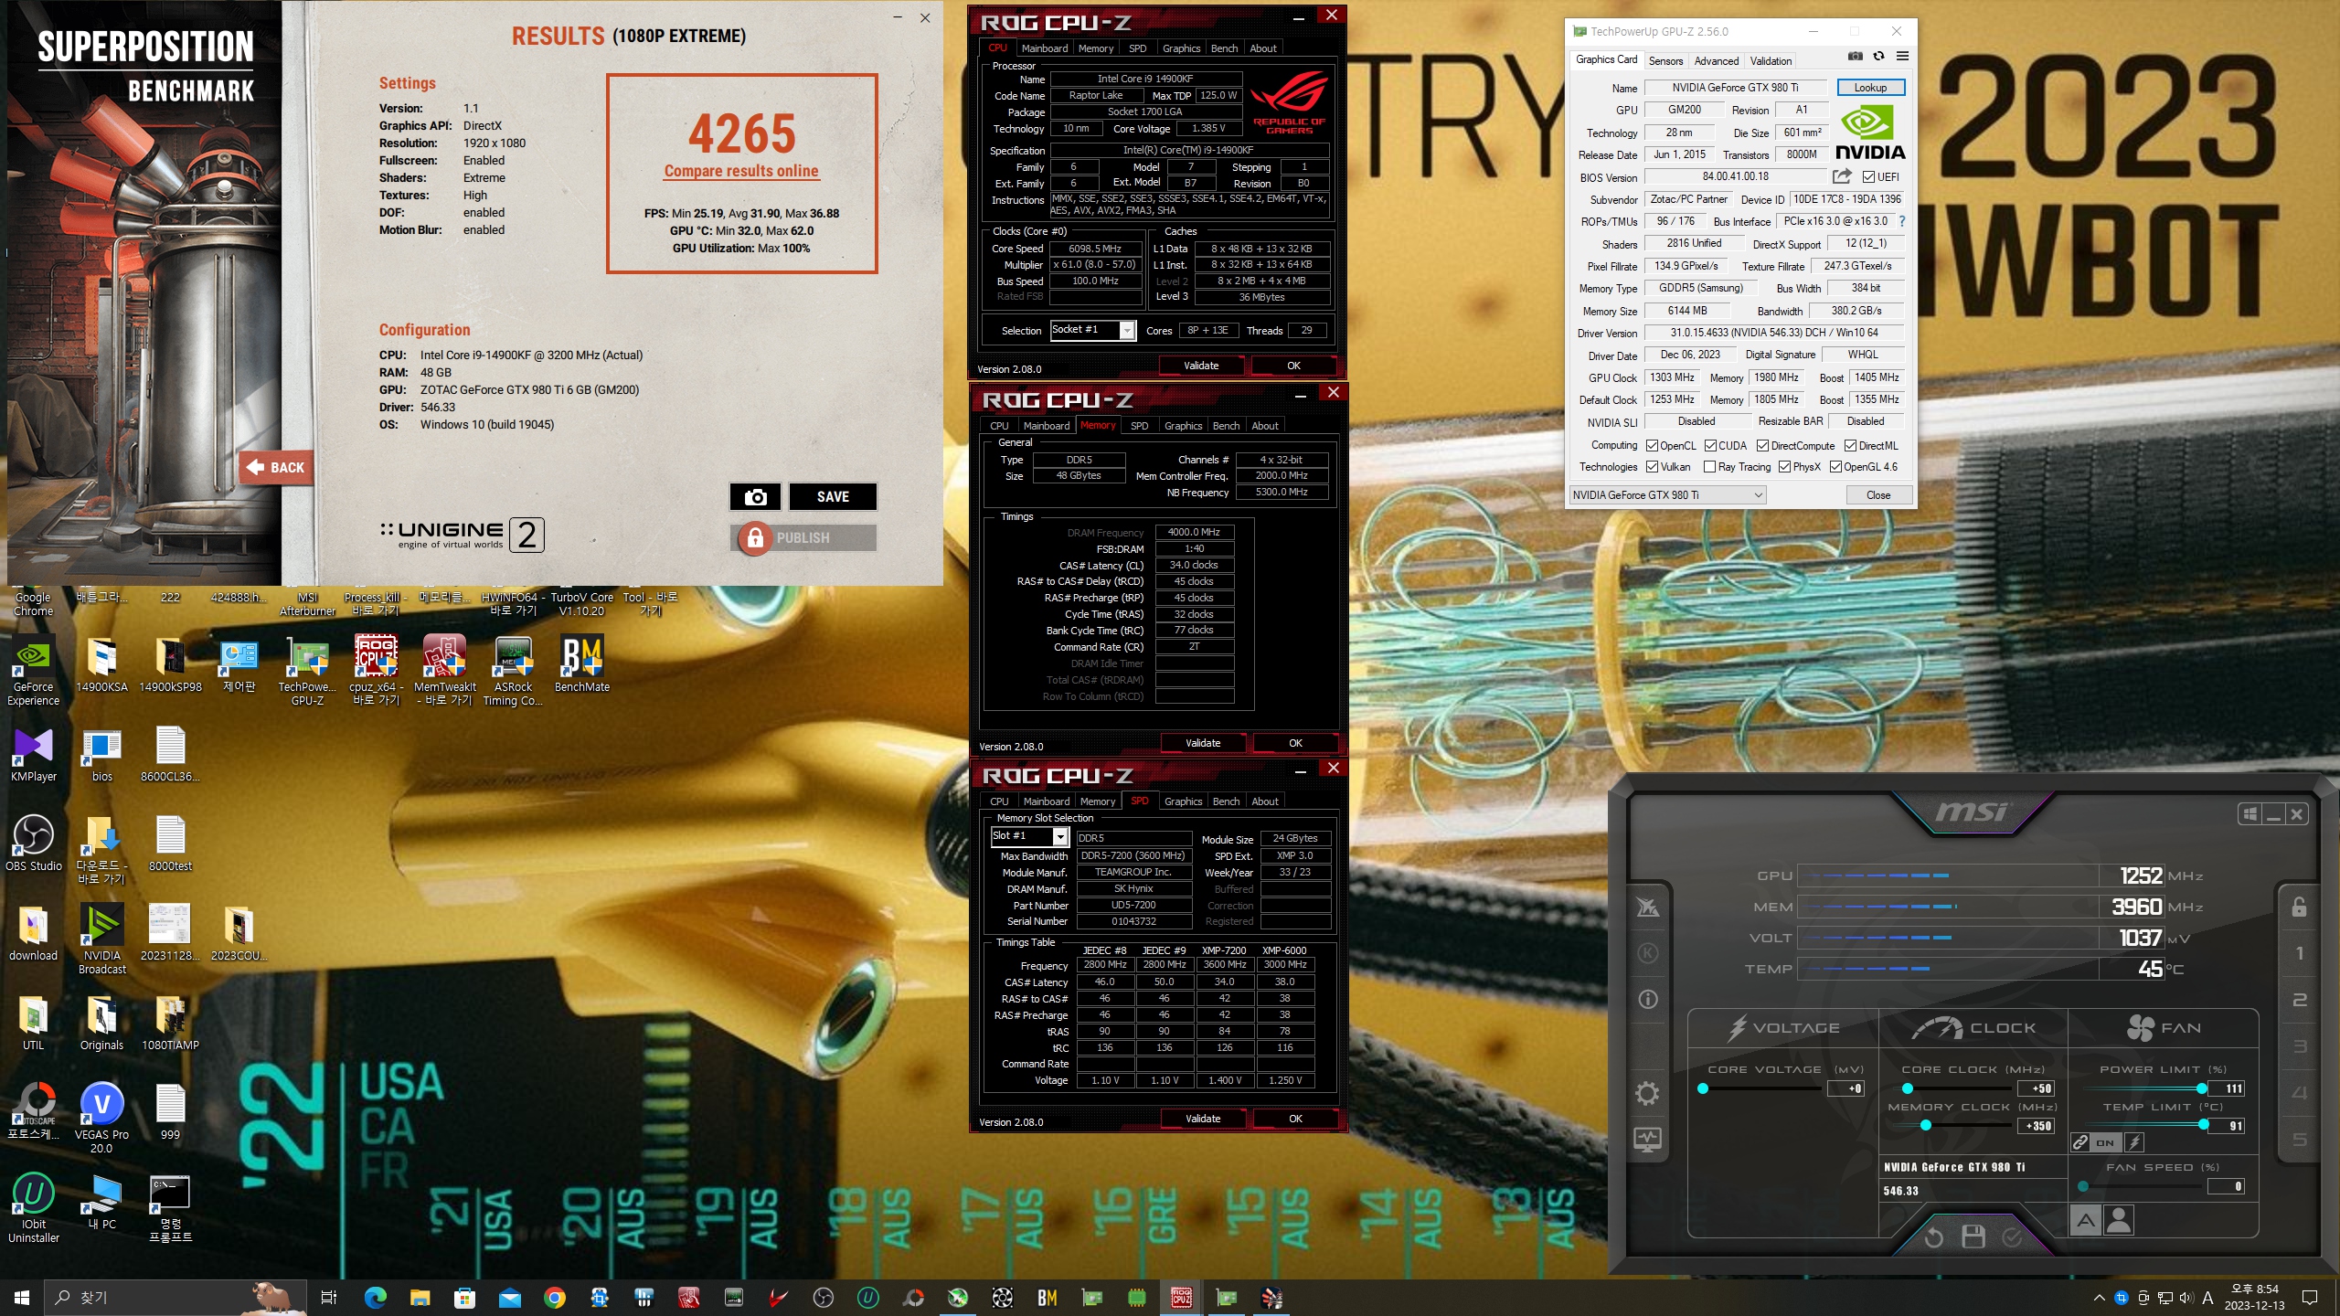
Task: Toggle GPU-Z Vulkan checkbox
Action: click(1652, 467)
